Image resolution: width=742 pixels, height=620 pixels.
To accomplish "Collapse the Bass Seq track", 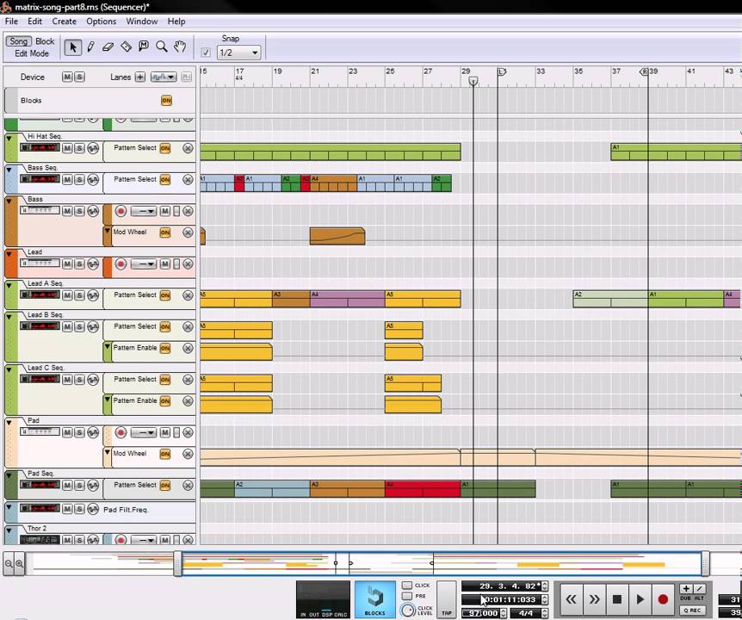I will pyautogui.click(x=9, y=170).
